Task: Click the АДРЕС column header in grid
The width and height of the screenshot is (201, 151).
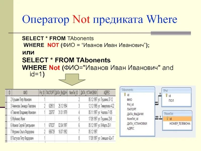Action: [x=107, y=93]
